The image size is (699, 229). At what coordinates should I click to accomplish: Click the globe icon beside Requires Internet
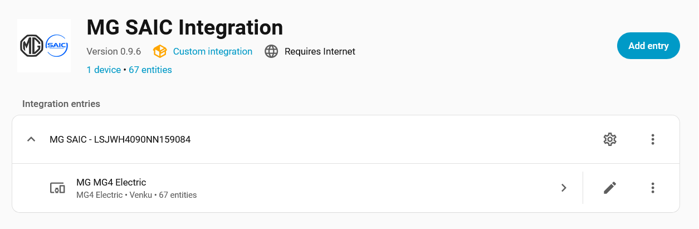point(271,52)
